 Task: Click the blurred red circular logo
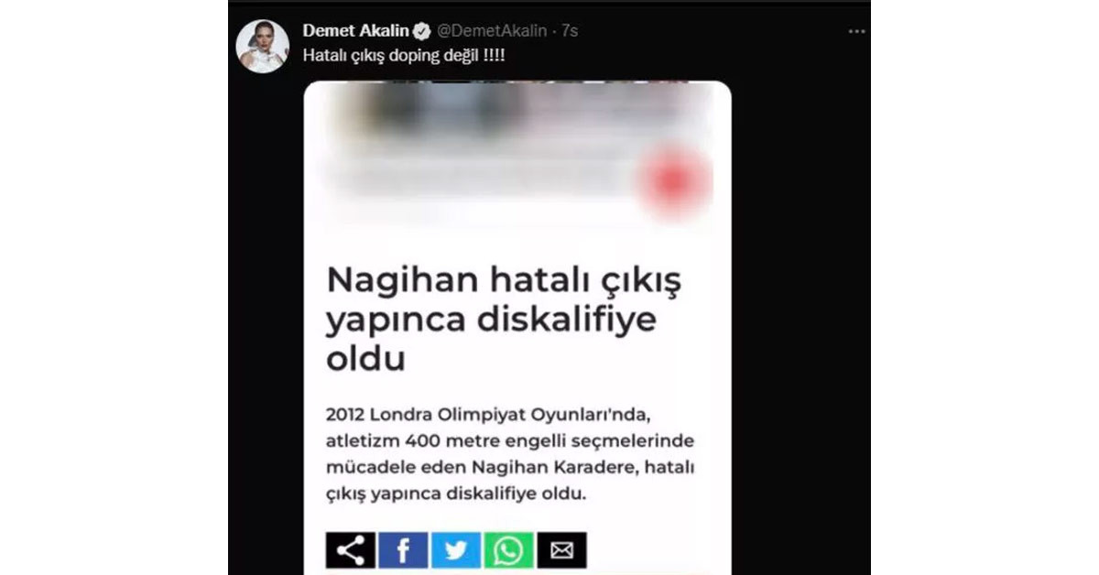coord(675,181)
